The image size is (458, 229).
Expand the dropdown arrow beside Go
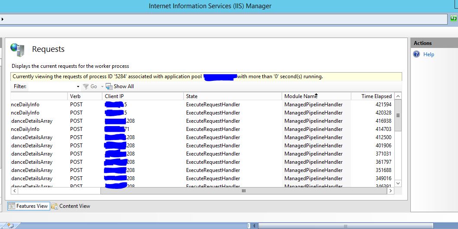click(x=102, y=86)
